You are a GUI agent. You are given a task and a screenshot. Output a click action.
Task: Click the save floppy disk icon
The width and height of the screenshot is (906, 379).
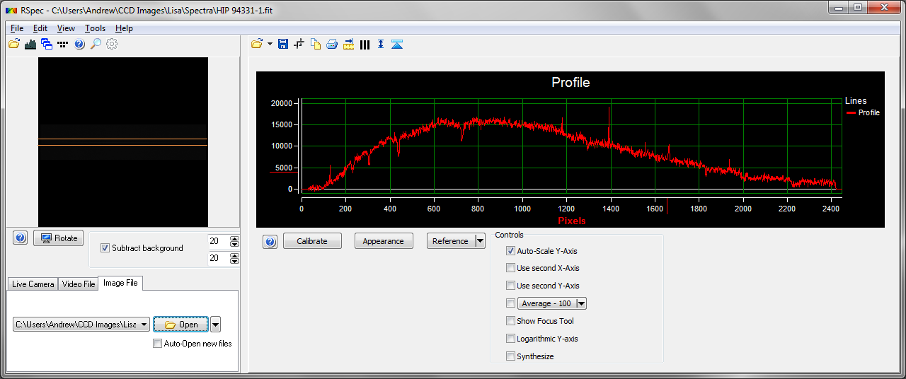tap(283, 45)
